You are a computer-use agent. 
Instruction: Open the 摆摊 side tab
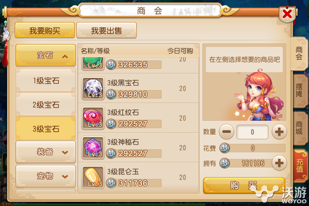300,90
